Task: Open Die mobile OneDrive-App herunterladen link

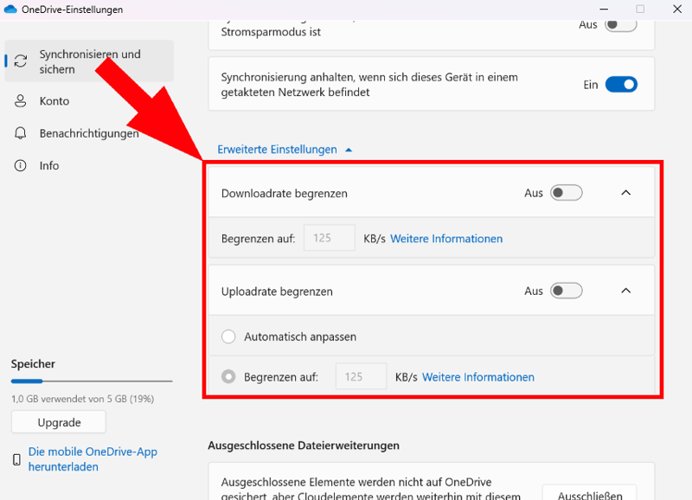Action: (93, 459)
